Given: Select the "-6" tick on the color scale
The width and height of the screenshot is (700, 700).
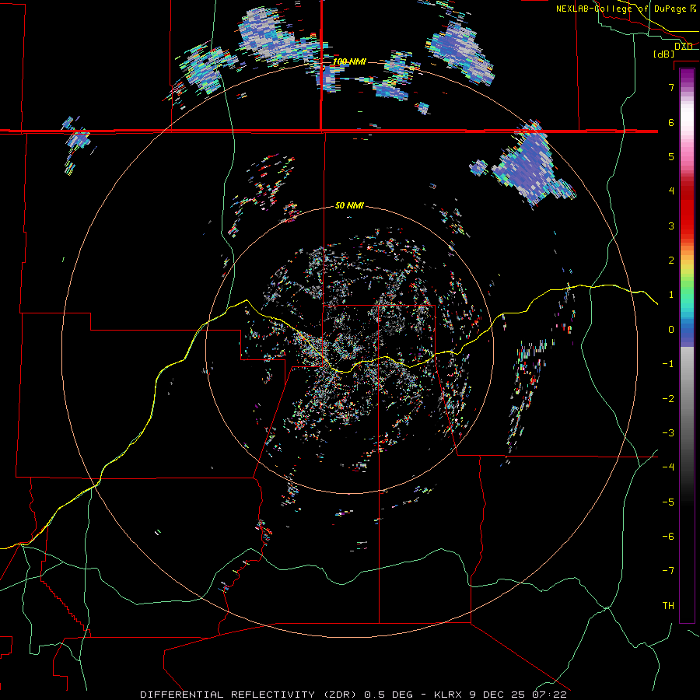Looking at the screenshot, I should pyautogui.click(x=668, y=537).
